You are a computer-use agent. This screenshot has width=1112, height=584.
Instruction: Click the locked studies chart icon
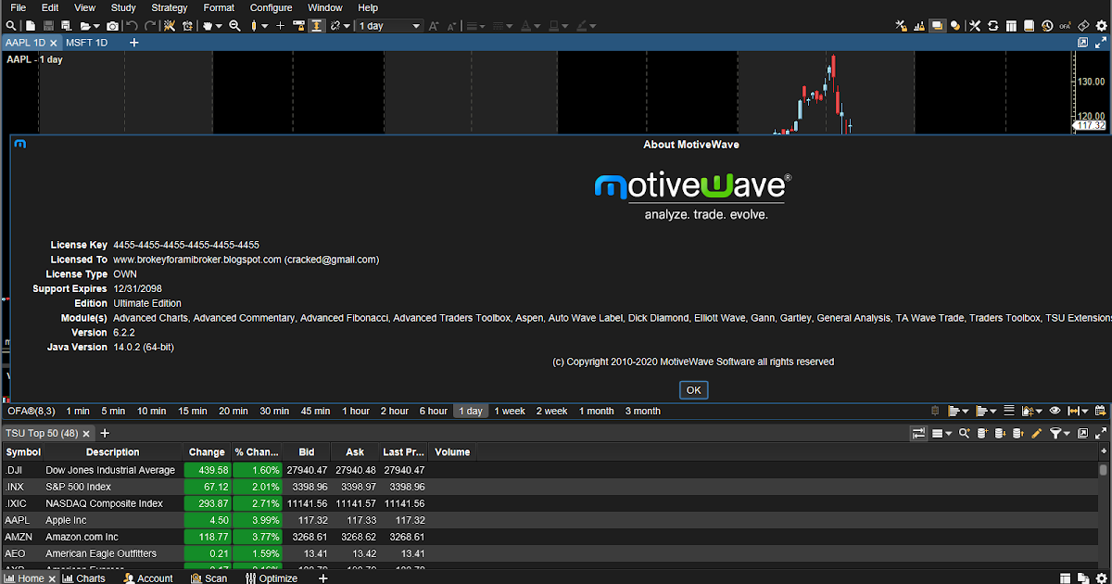pos(919,26)
